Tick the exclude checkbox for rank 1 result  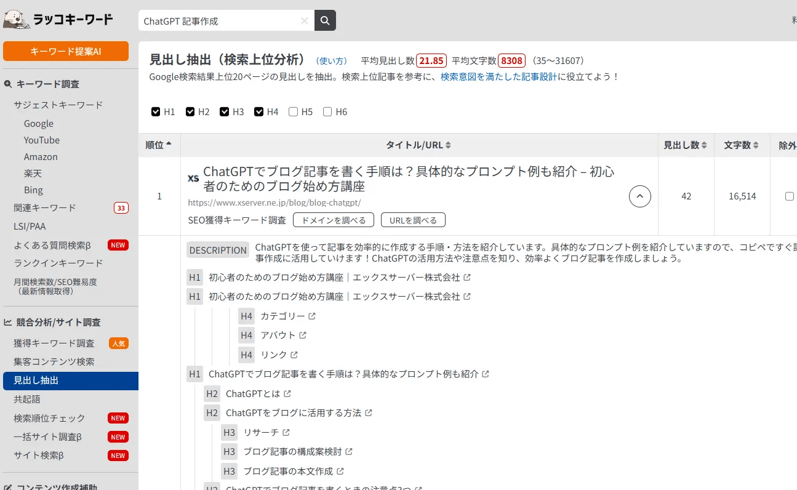pyautogui.click(x=790, y=196)
